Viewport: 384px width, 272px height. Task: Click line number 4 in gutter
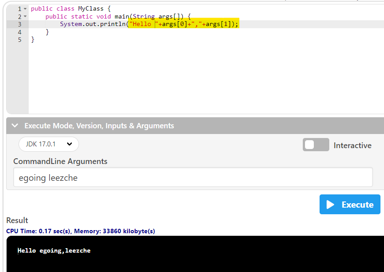pyautogui.click(x=19, y=32)
